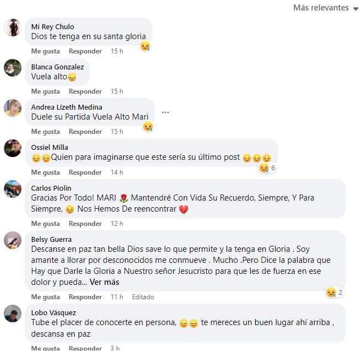This screenshot has width=363, height=351.
Task: Open Mi Rey Chulo's profile picture
Action: (13, 28)
